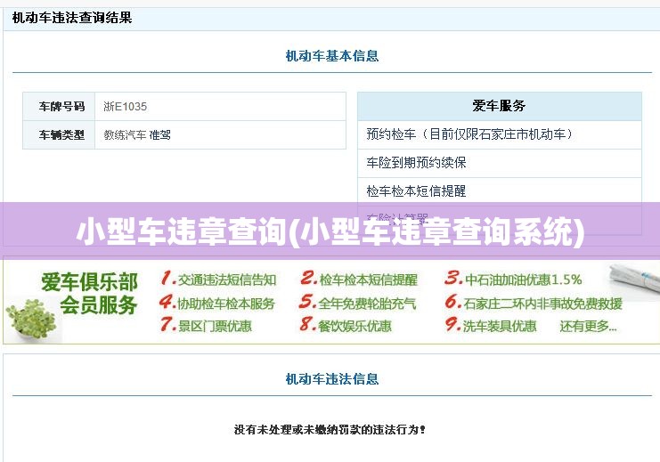The image size is (660, 462).
Task: Select the 没有未处理或未缴纳罚款的违法行为 message
Action: (330, 430)
